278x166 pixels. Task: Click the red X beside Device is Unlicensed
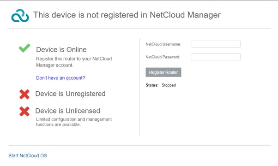coord(24,111)
